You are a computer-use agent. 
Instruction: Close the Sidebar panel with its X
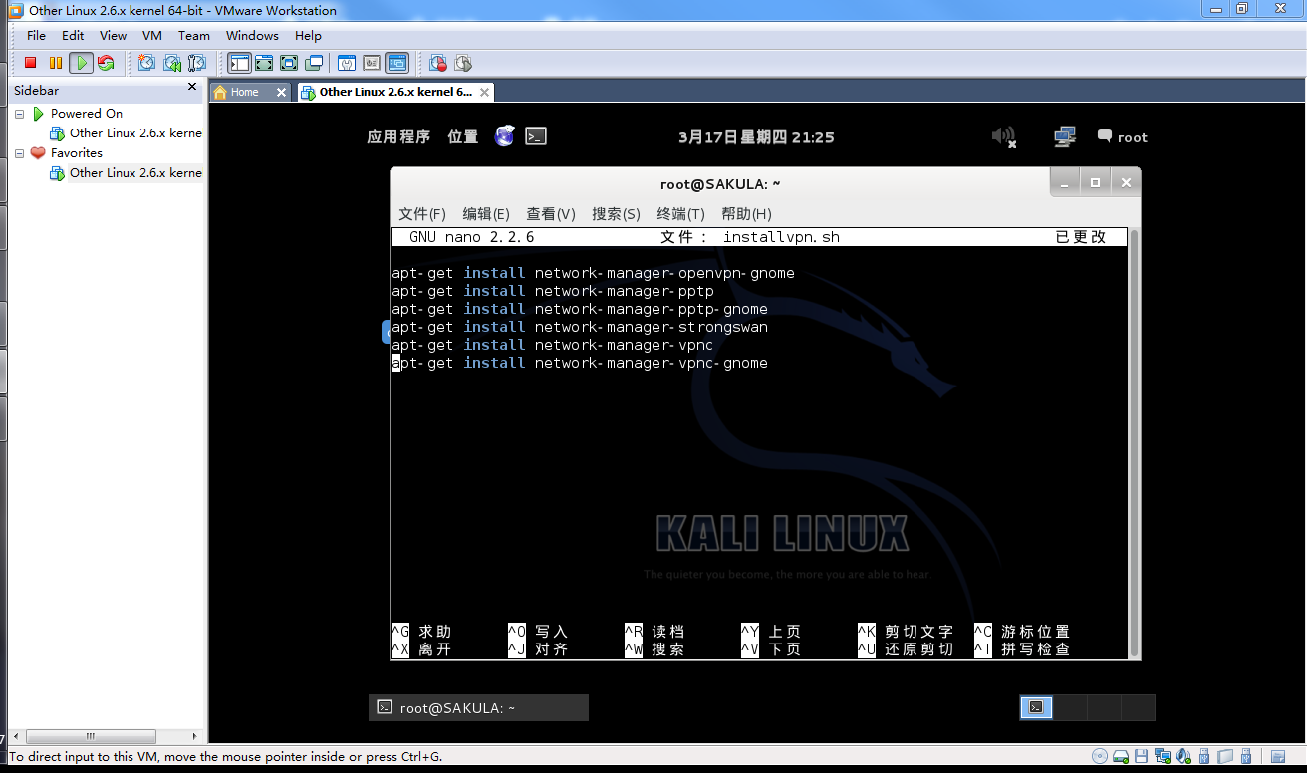click(x=193, y=87)
